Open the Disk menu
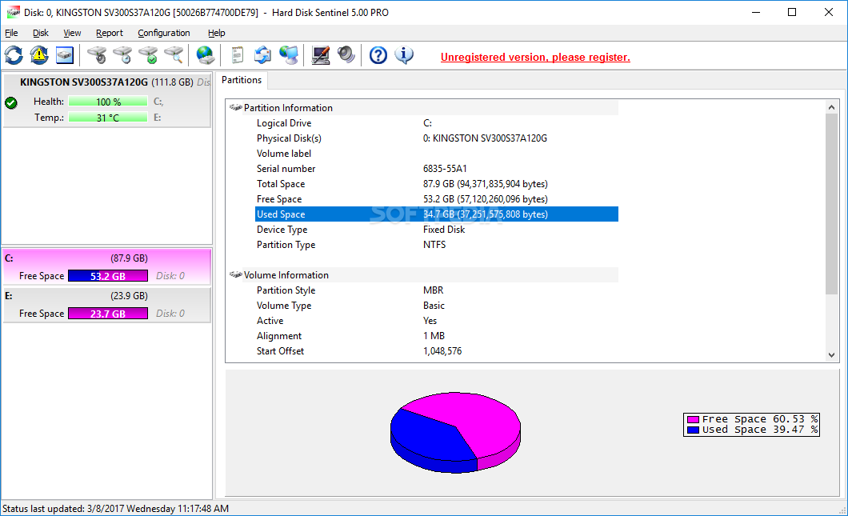 (41, 33)
